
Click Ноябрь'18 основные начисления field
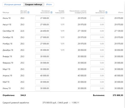click(x=42, y=44)
